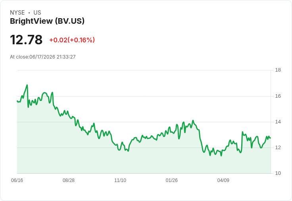Click the 18 value on price axis
This screenshot has height=201, width=292.
278,70
